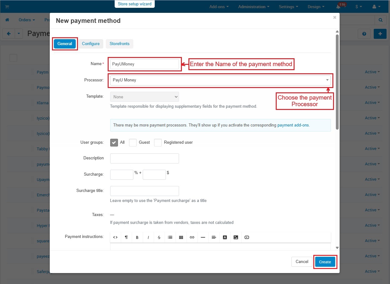This screenshot has height=284, width=390.
Task: Click the dialog scrollbar up arrow
Action: (337, 32)
